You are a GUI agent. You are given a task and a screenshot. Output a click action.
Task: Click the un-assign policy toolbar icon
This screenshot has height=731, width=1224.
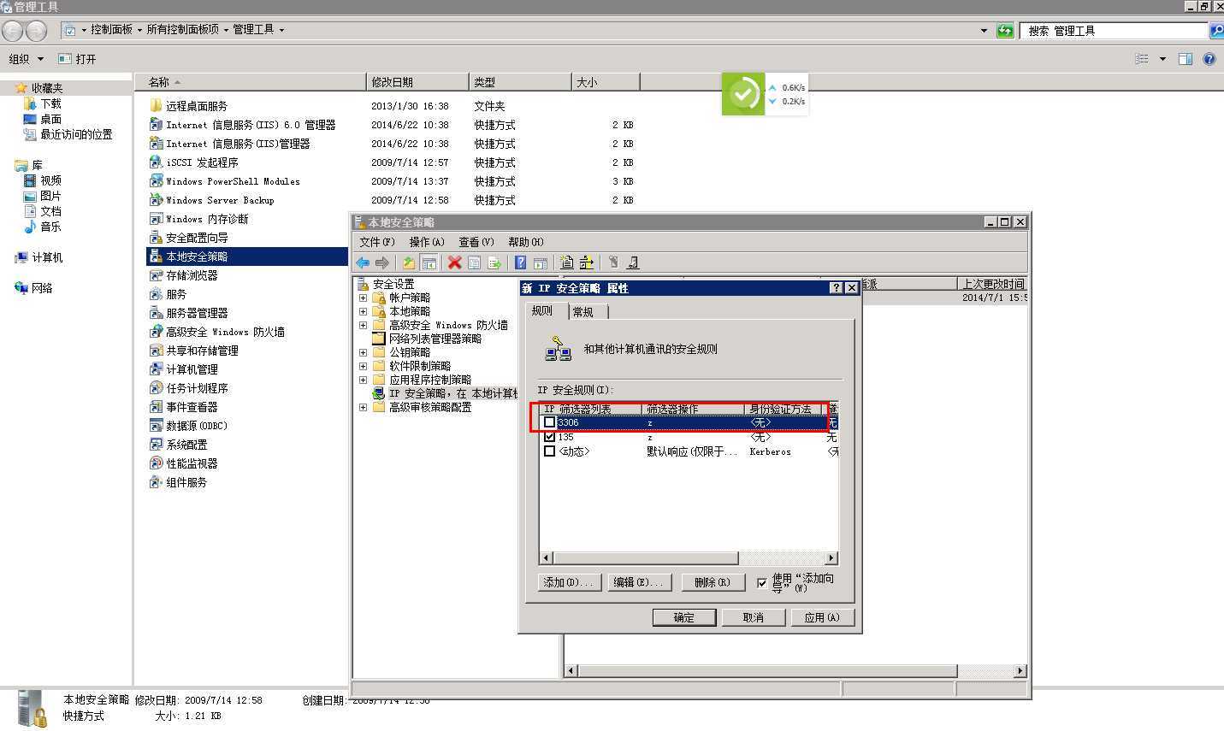pos(632,262)
